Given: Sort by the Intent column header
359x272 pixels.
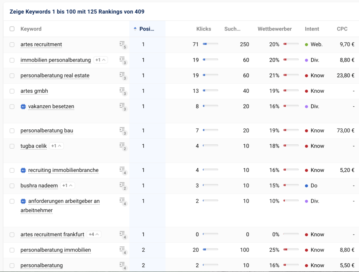Looking at the screenshot, I should pos(312,29).
